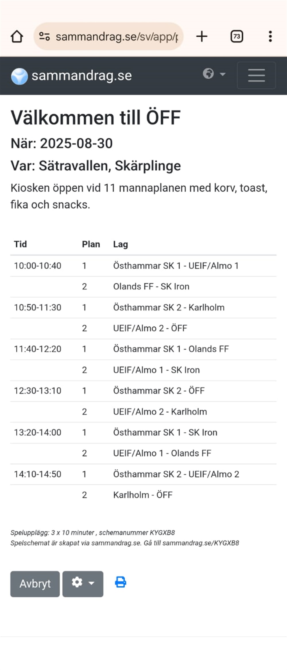Open the browser three-dot menu
This screenshot has height=670, width=287.
[x=270, y=36]
